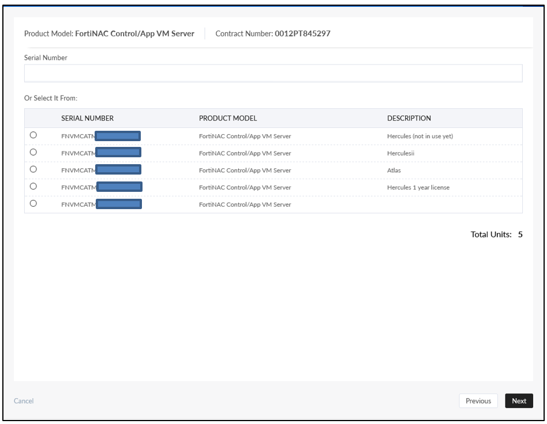Click the 'Herculesii' description cell
This screenshot has height=424, width=547.
tap(400, 153)
